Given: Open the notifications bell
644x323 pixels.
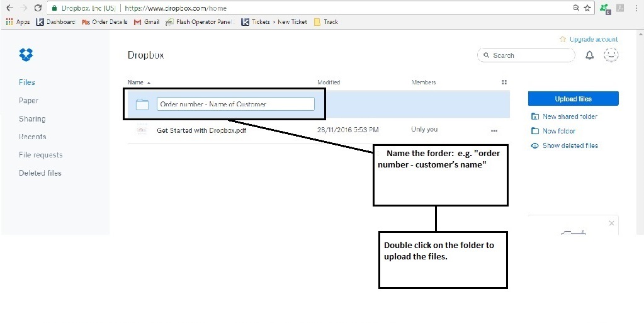Looking at the screenshot, I should tap(589, 55).
